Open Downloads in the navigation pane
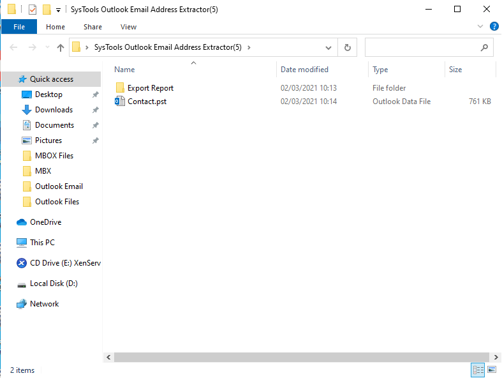This screenshot has height=378, width=502. 54,110
